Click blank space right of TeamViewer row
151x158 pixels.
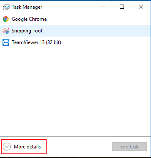[x=105, y=42]
